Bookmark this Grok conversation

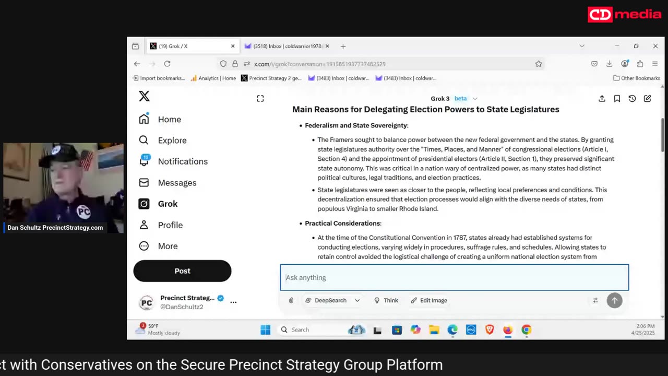click(617, 99)
